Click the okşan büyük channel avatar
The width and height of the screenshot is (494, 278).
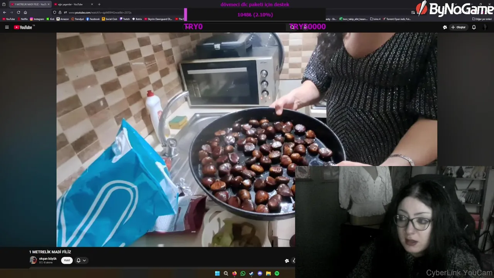33,260
